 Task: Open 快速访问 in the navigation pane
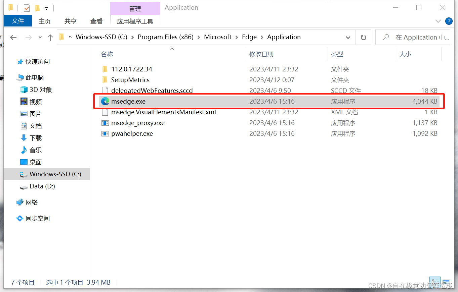click(37, 62)
